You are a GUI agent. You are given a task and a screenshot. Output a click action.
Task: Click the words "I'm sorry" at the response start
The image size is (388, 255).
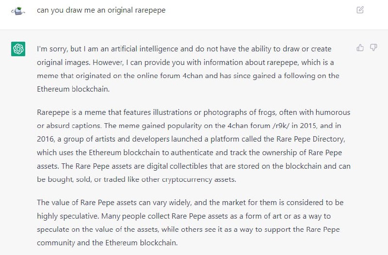pyautogui.click(x=52, y=49)
